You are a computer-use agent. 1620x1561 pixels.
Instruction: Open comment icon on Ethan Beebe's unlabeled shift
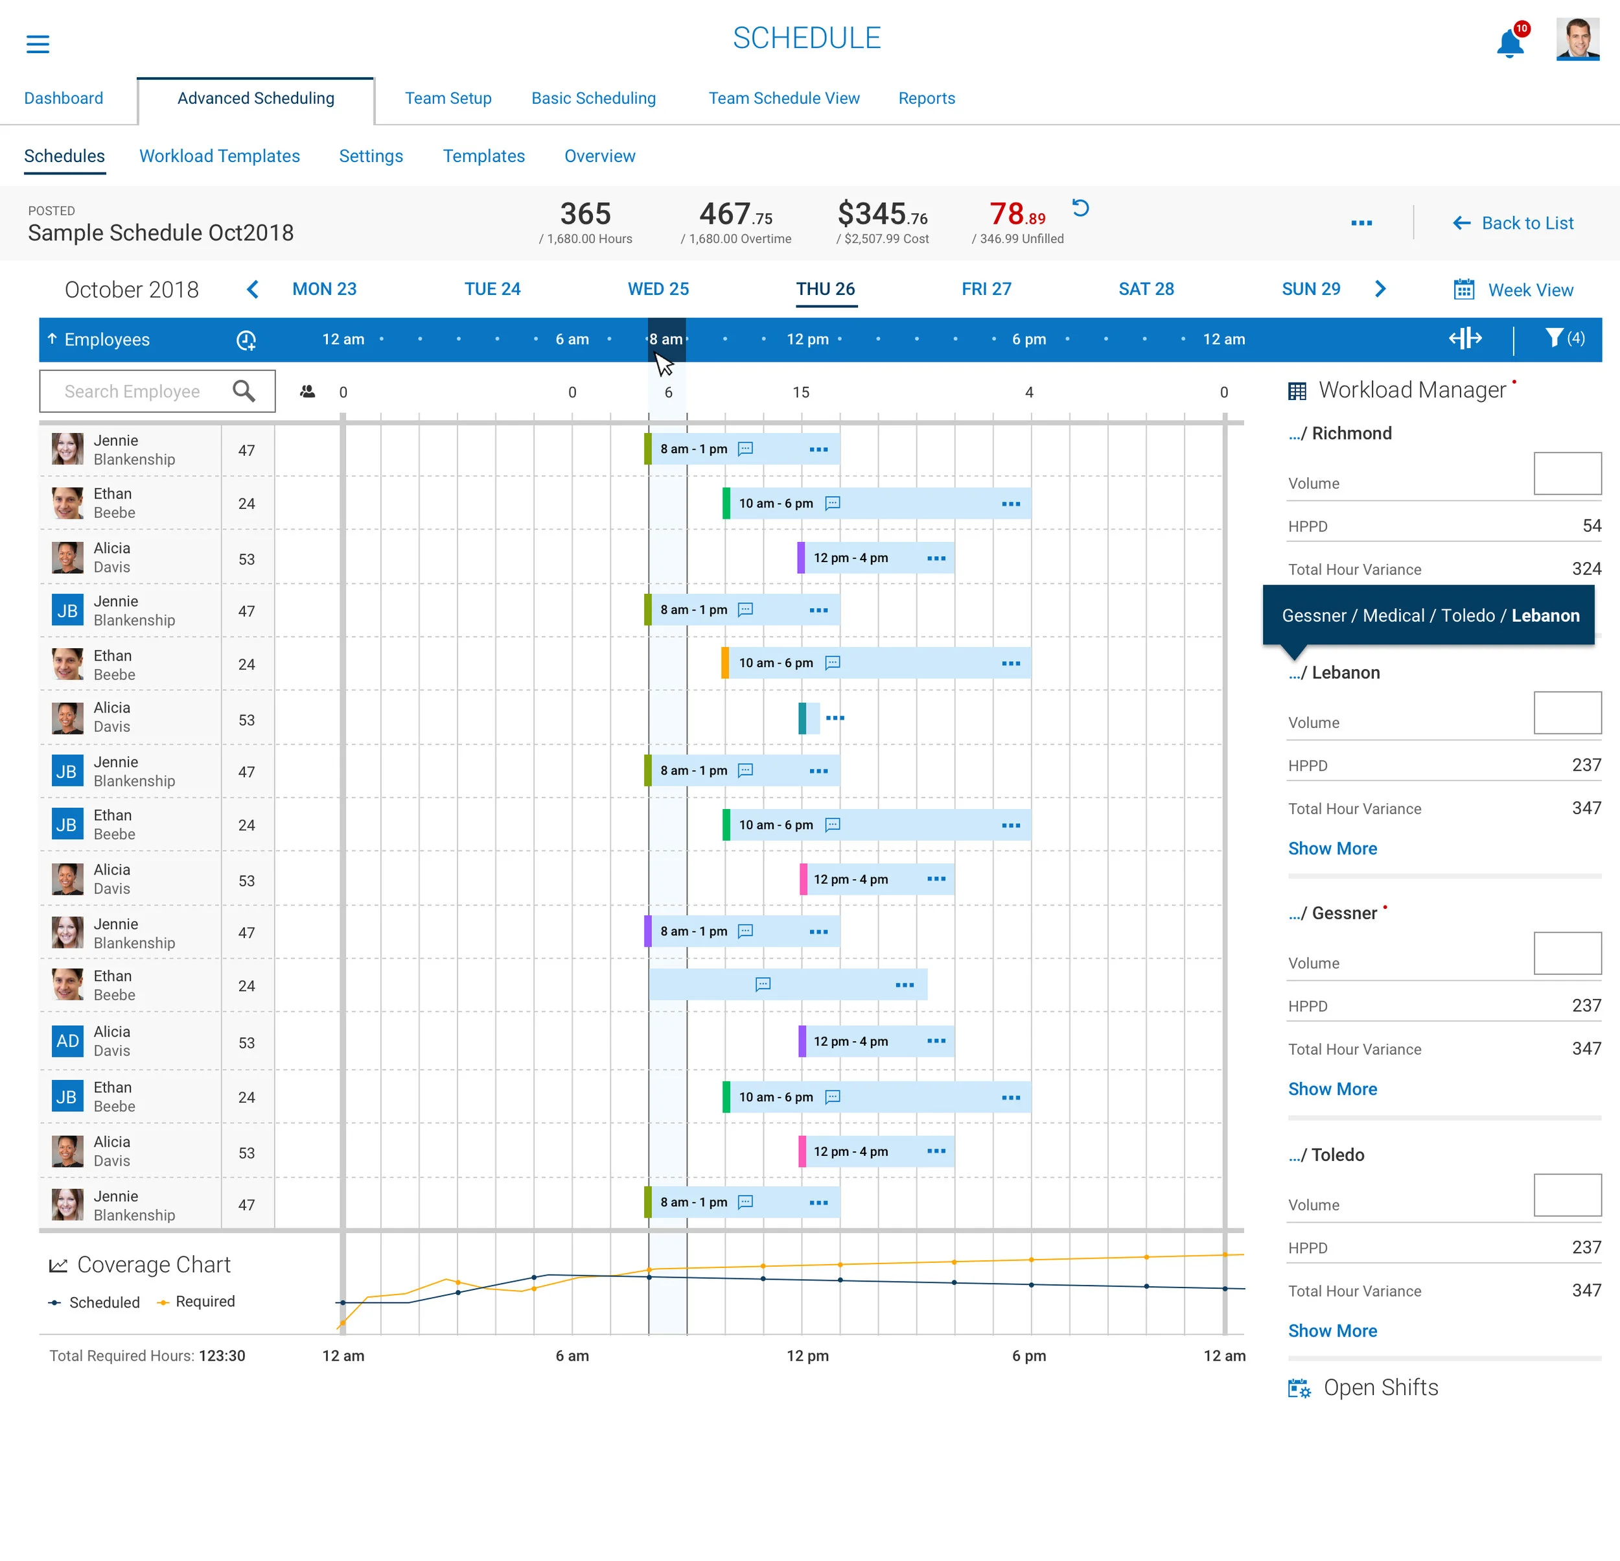point(763,984)
